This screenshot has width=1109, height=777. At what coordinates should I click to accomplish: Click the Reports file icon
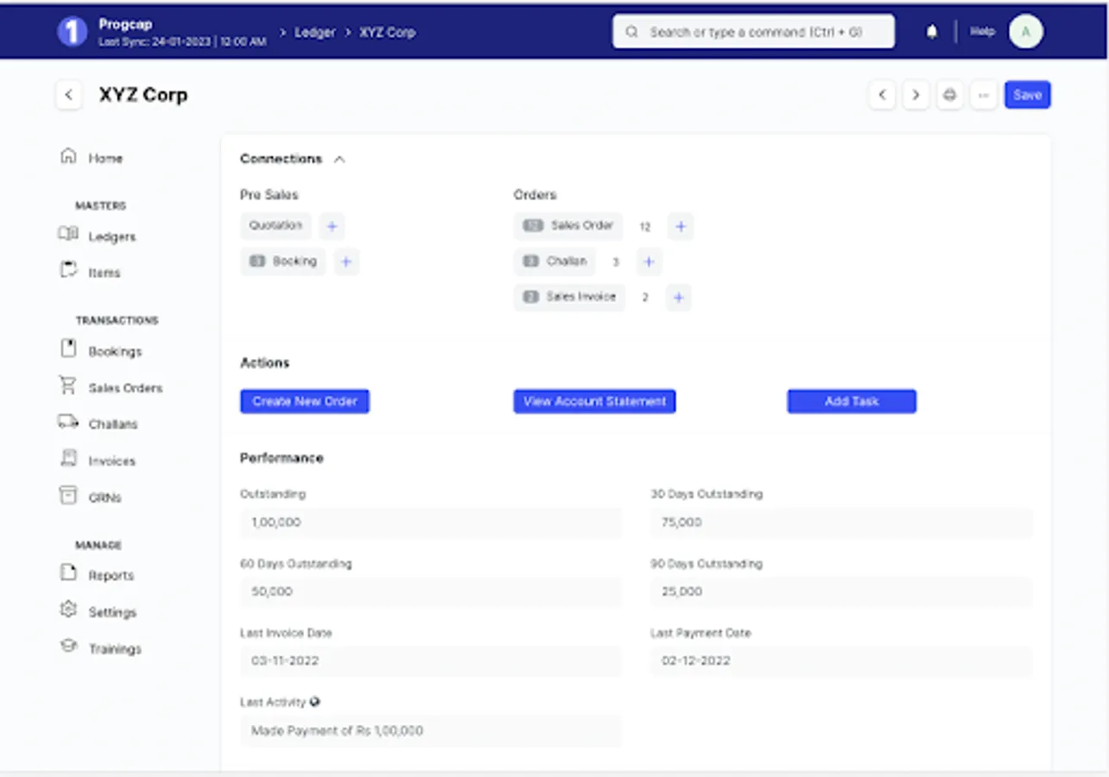pyautogui.click(x=68, y=573)
